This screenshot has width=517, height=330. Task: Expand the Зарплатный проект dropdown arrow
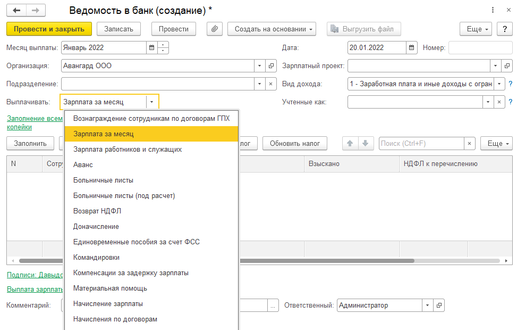point(495,66)
